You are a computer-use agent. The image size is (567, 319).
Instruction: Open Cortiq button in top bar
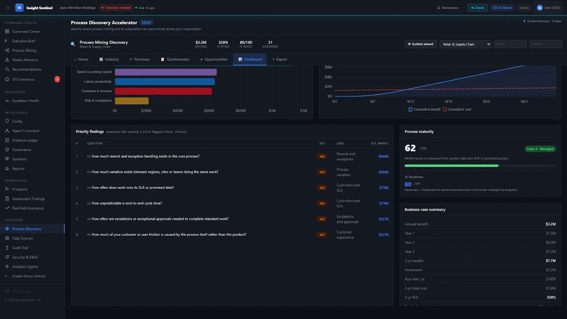tap(524, 8)
